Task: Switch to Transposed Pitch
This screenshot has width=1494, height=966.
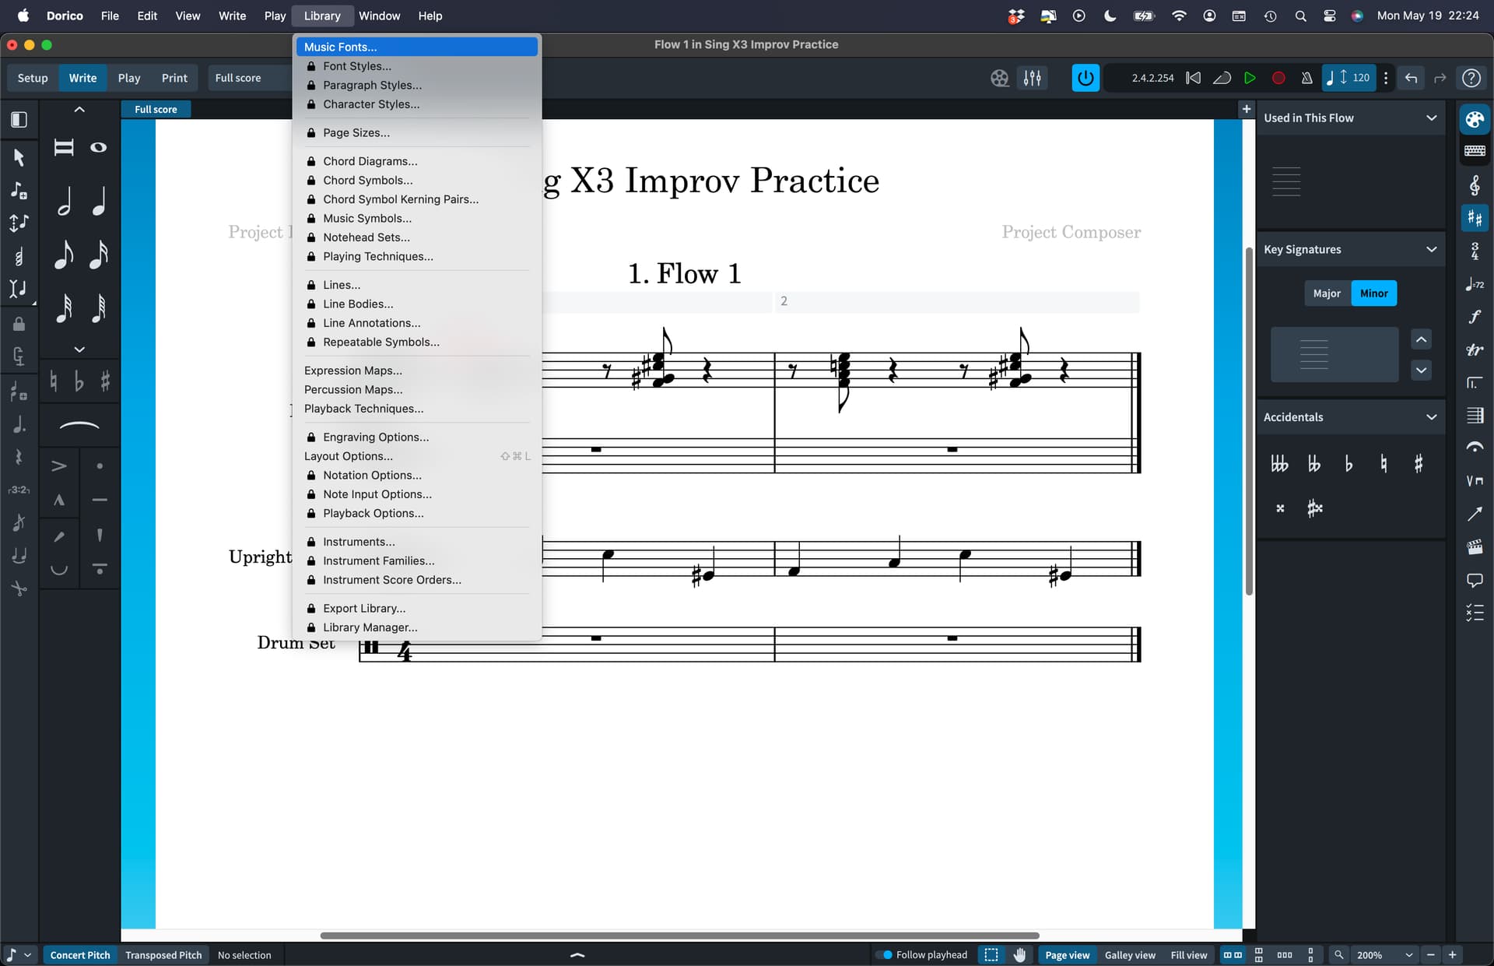Action: pos(163,955)
